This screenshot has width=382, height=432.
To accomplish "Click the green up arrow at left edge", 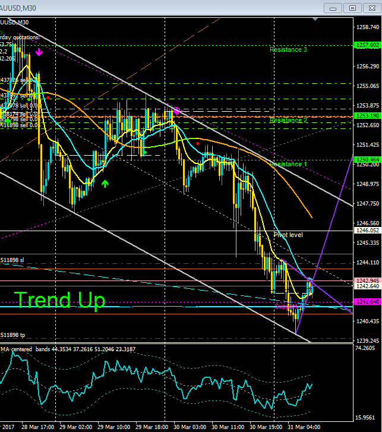I will coord(8,121).
